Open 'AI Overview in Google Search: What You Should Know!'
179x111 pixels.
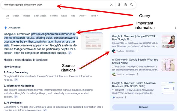pyautogui.click(x=135, y=61)
